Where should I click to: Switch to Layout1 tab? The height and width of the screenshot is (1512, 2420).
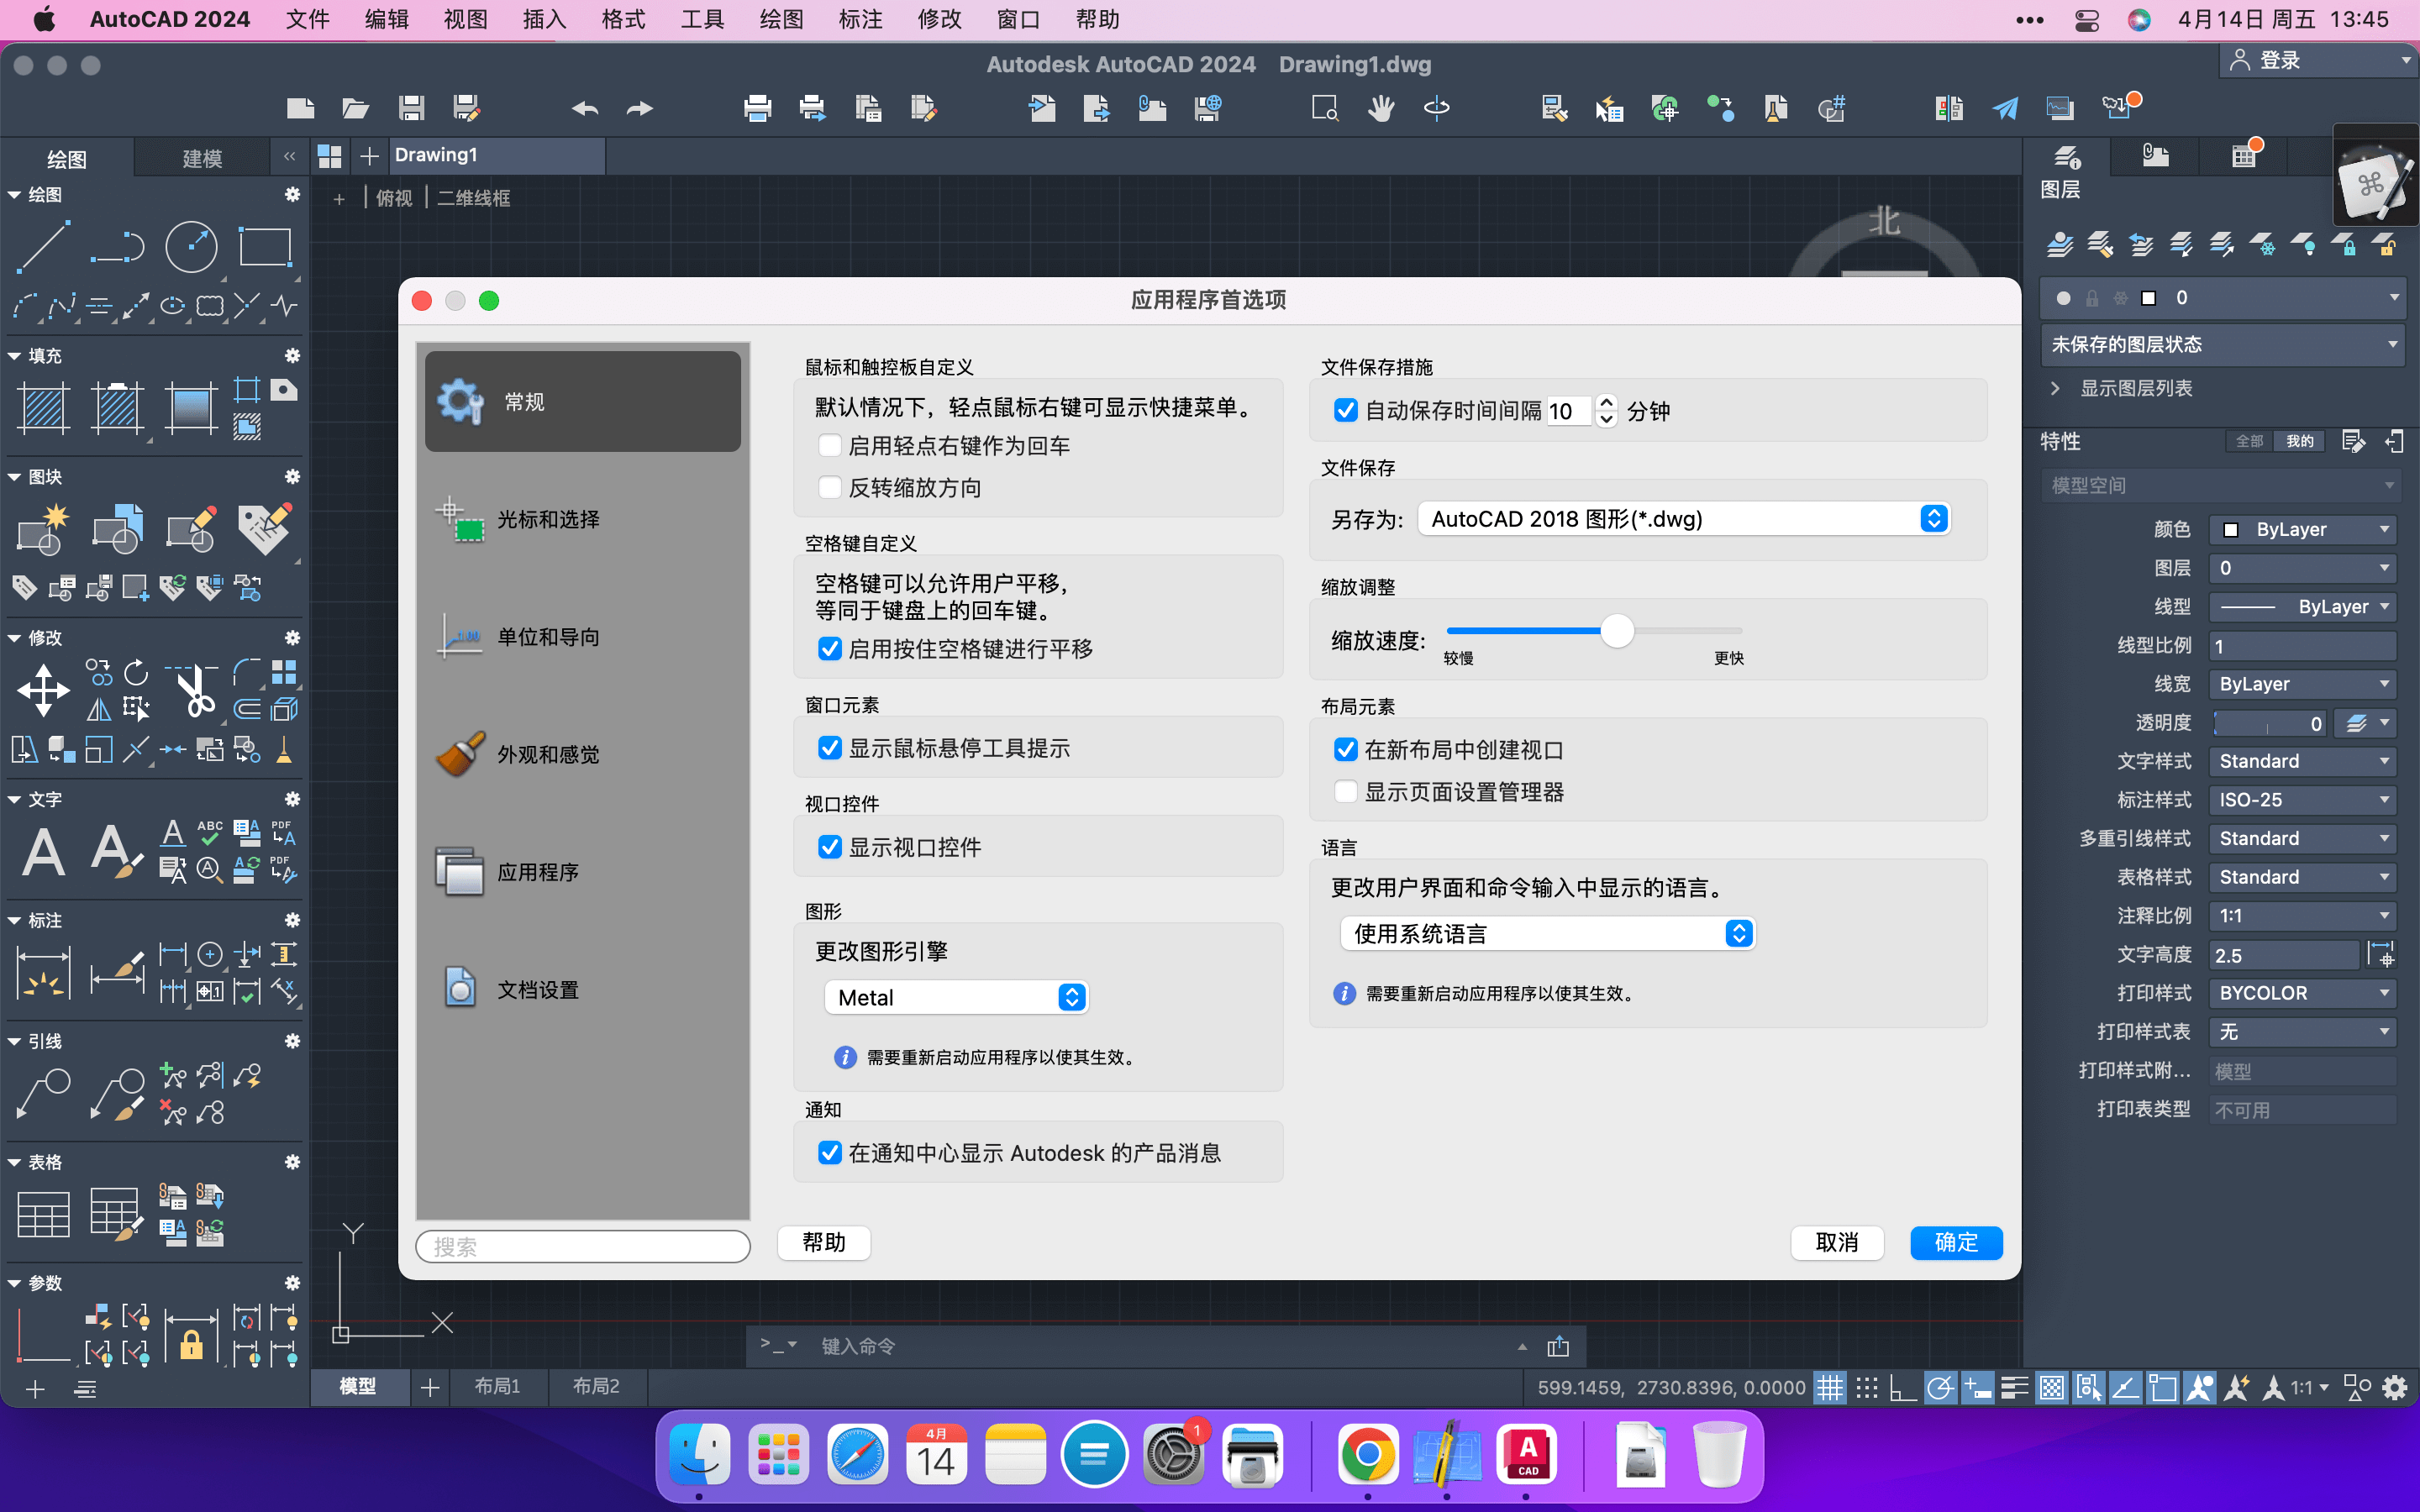point(497,1386)
